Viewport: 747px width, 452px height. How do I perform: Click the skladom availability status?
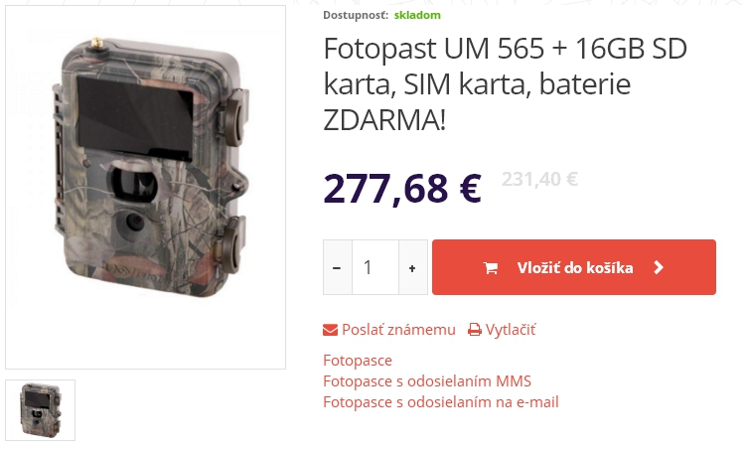pyautogui.click(x=417, y=15)
